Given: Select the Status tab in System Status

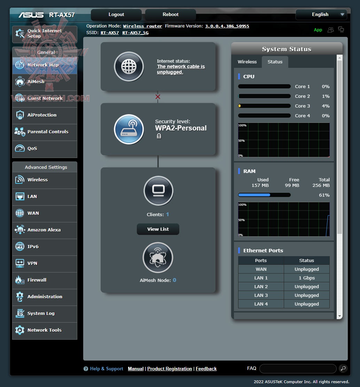Looking at the screenshot, I should [275, 62].
